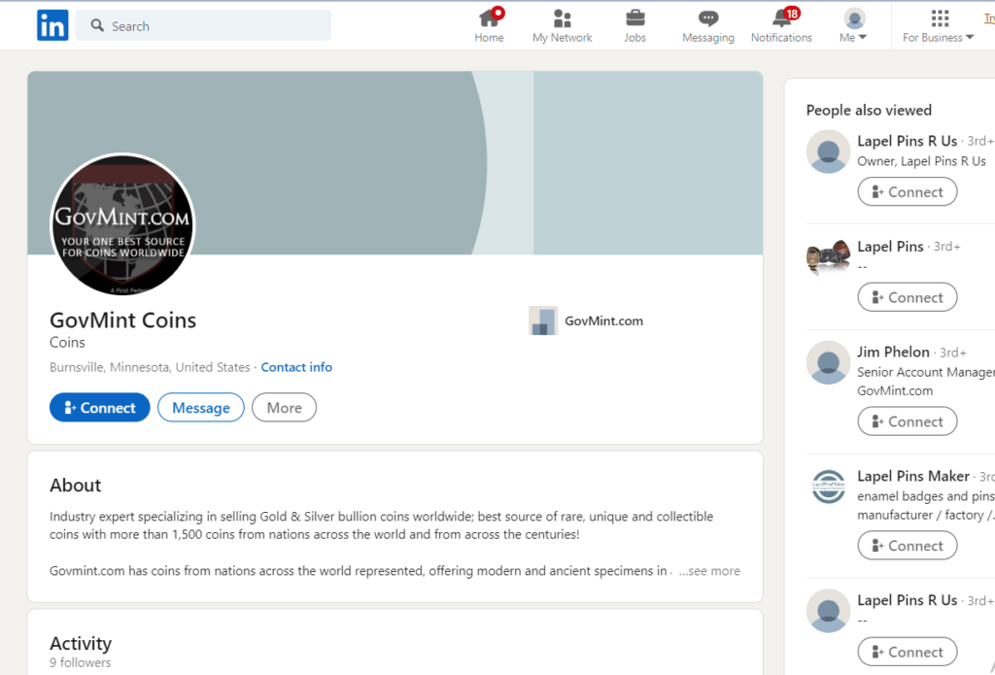Open Contact info link
The height and width of the screenshot is (675, 995).
pos(296,367)
